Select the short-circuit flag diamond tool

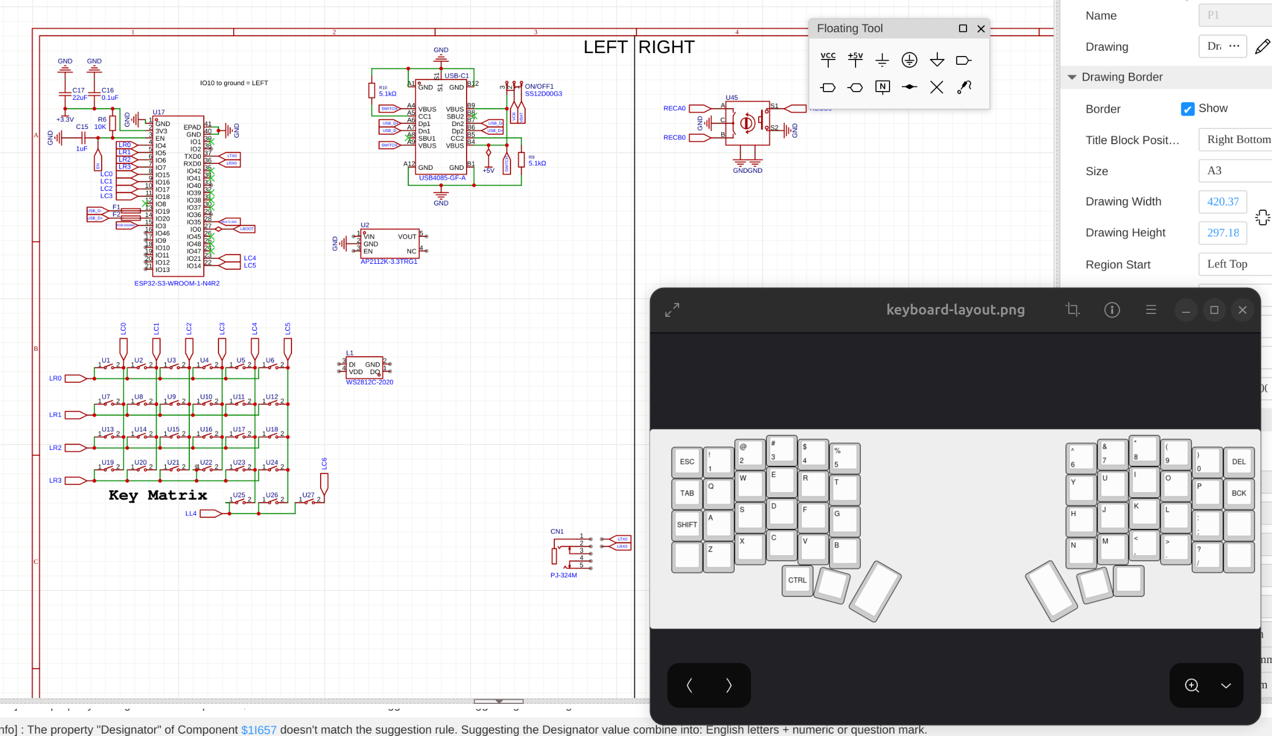point(909,87)
